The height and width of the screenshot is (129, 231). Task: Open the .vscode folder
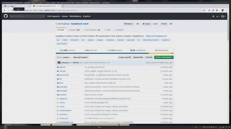coord(62,71)
